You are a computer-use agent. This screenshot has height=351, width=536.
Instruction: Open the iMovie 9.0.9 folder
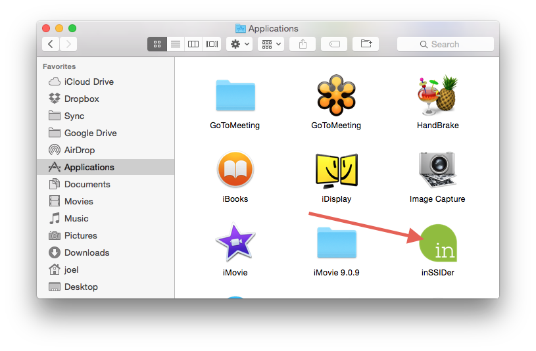coord(336,243)
